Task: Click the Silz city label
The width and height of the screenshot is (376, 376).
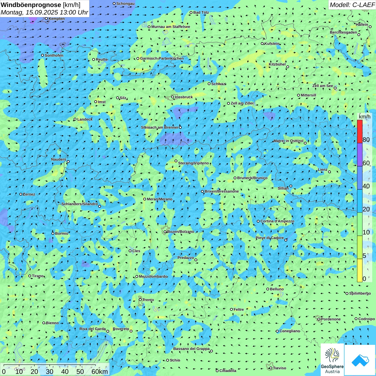Action: click(123, 98)
